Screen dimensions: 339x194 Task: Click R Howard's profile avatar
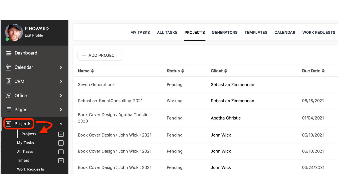pos(14,32)
